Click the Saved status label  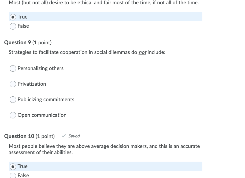pyautogui.click(x=74, y=136)
